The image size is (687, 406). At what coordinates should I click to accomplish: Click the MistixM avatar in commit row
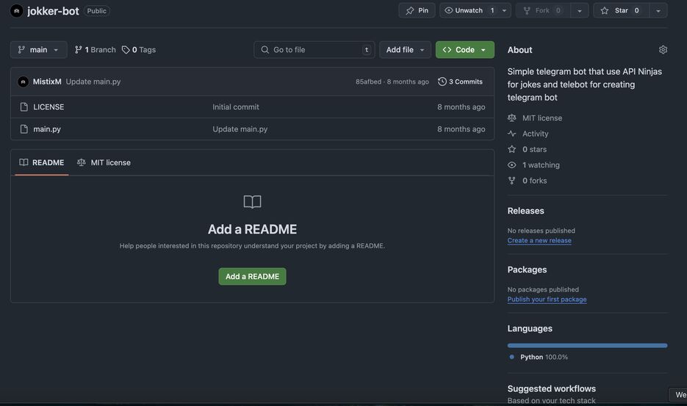[x=24, y=81]
